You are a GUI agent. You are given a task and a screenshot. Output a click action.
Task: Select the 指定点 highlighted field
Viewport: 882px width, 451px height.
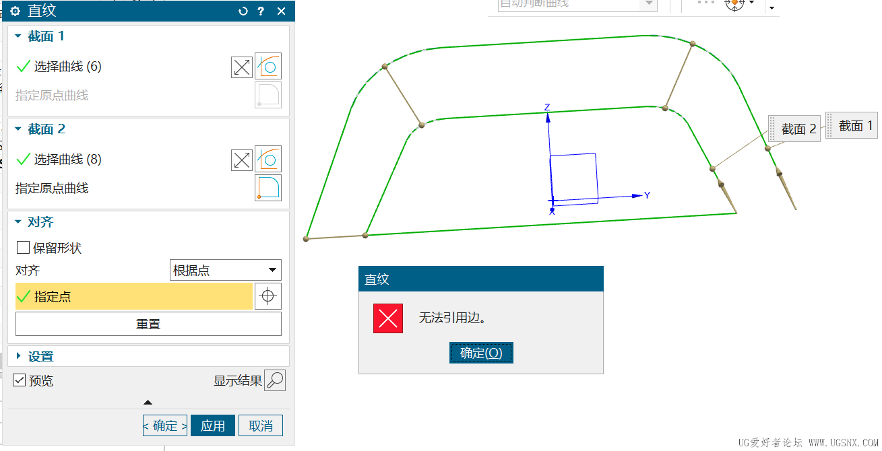(134, 296)
